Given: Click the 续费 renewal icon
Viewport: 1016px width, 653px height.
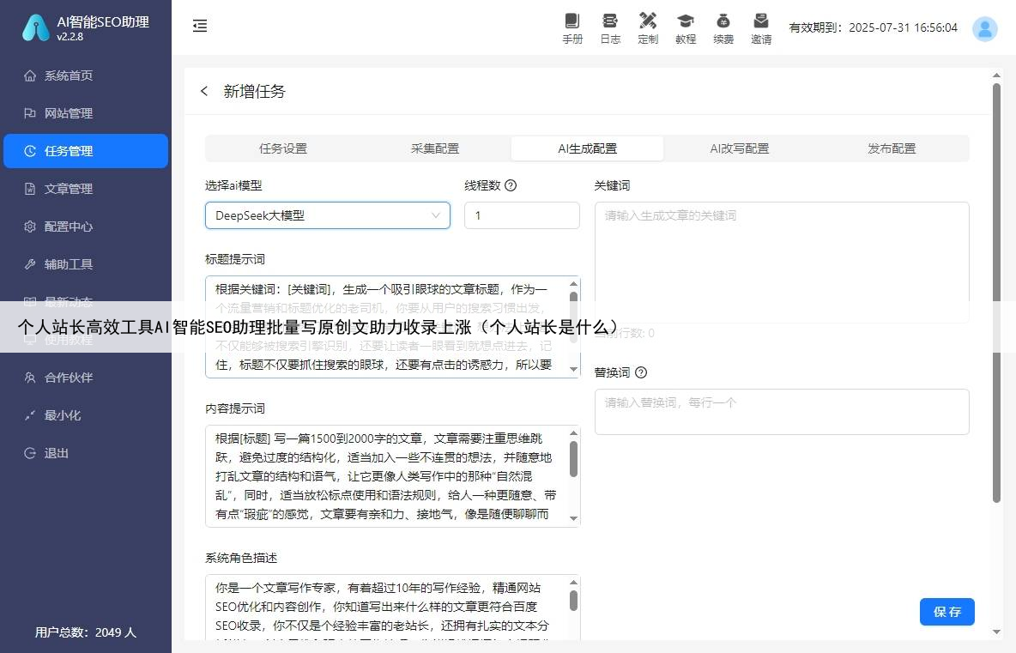Looking at the screenshot, I should [x=723, y=27].
